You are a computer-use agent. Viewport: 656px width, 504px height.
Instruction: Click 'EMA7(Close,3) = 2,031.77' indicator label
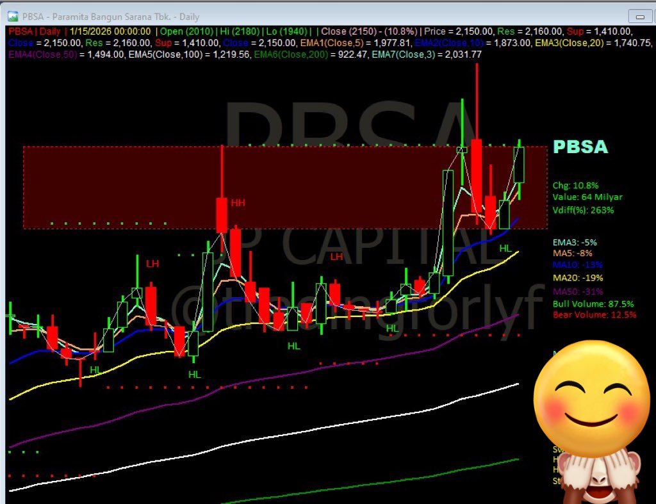[427, 54]
